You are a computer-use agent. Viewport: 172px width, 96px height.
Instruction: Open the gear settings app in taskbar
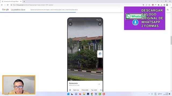click(96, 94)
